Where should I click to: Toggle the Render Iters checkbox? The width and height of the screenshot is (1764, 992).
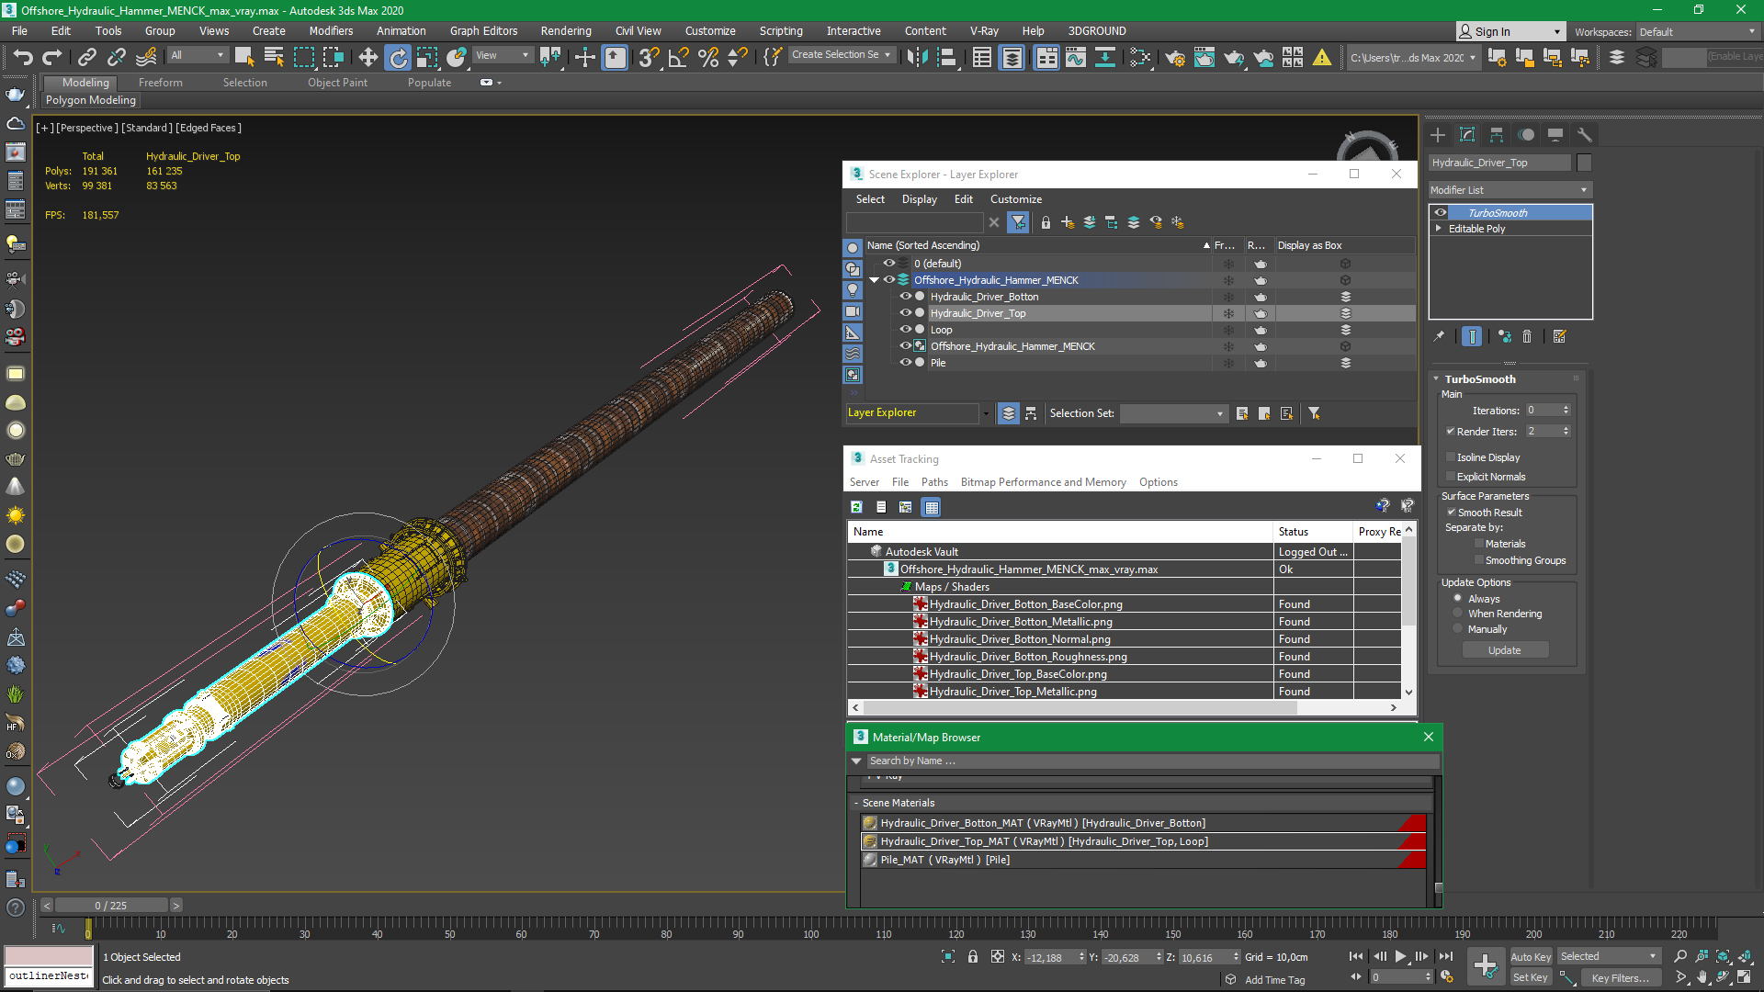tap(1451, 432)
